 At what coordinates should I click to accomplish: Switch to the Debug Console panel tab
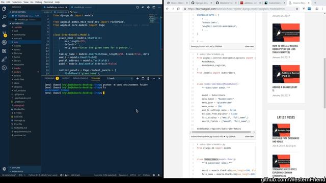(80, 78)
